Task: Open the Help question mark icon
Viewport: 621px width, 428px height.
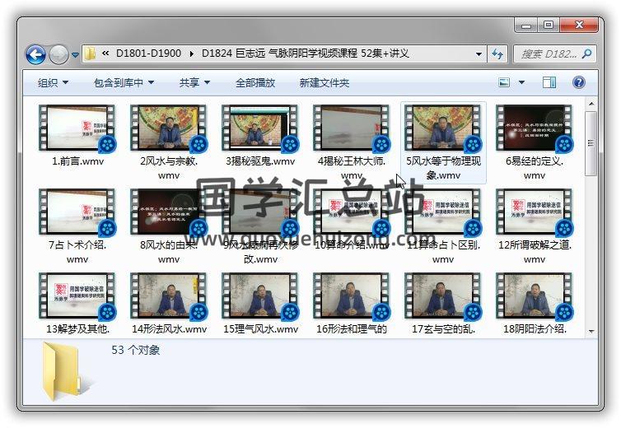Action: 578,82
